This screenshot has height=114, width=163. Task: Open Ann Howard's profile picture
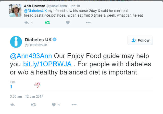click(15, 10)
